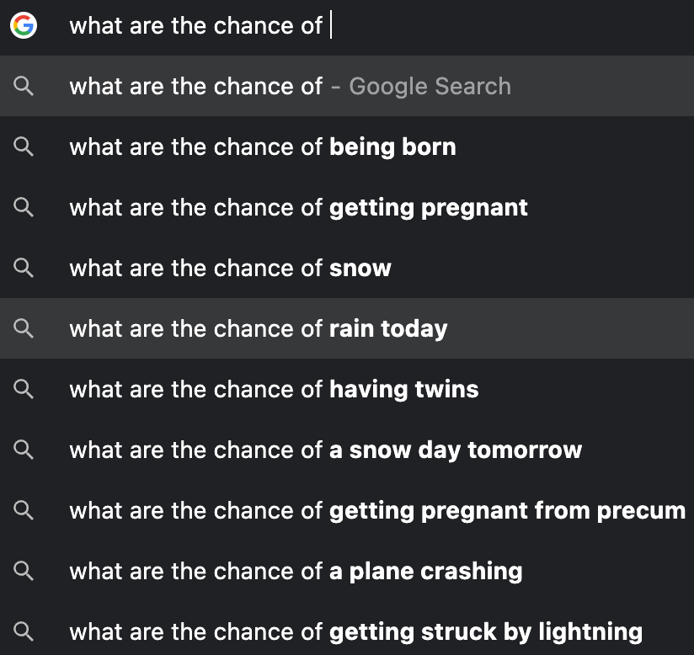Screen dimensions: 694x655
Task: Choose the "getting pregnant" suggestion text
Action: (298, 207)
